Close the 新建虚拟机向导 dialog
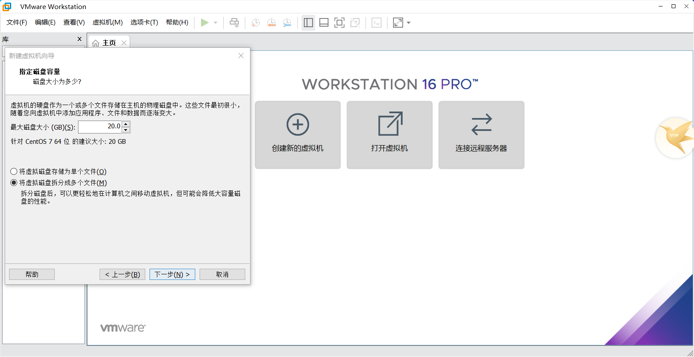Viewport: 694px width, 357px height. tap(241, 56)
